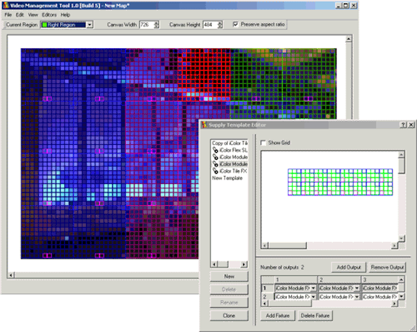
Task: Click the template list scrollbar right arrow
Action: [x=244, y=264]
